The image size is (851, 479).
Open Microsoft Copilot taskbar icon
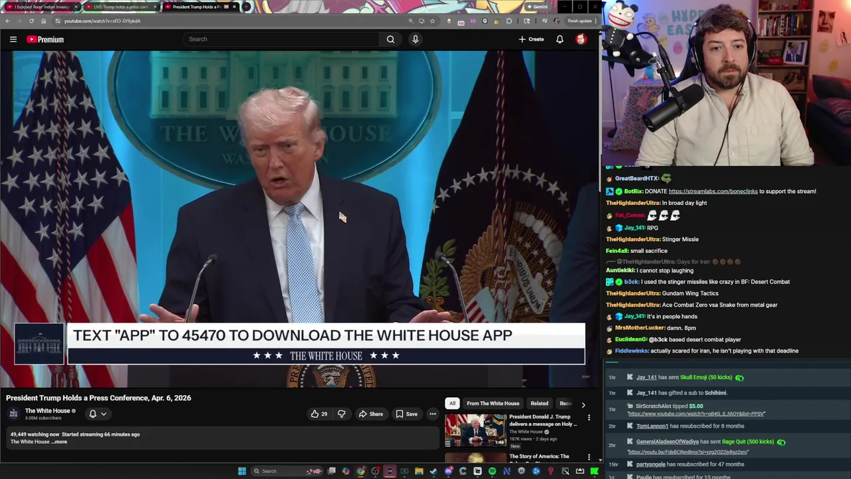(x=346, y=471)
